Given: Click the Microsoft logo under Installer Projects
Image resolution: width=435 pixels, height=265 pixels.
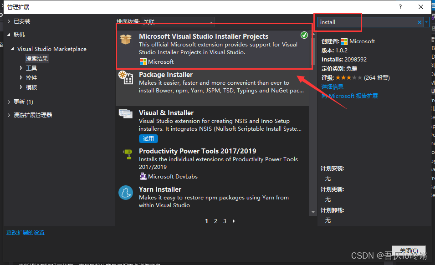Looking at the screenshot, I should point(143,62).
